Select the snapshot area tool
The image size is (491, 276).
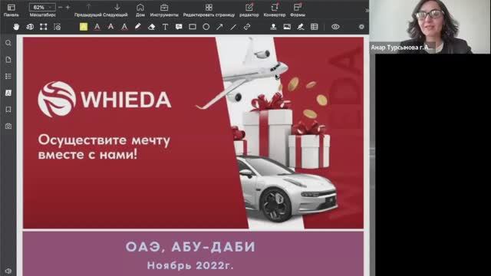pos(57,27)
